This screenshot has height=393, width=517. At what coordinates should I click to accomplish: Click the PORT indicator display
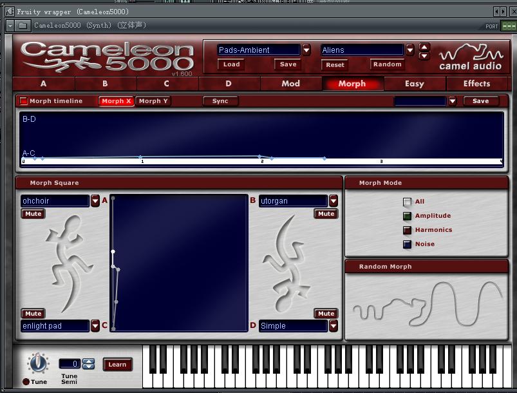(x=508, y=26)
